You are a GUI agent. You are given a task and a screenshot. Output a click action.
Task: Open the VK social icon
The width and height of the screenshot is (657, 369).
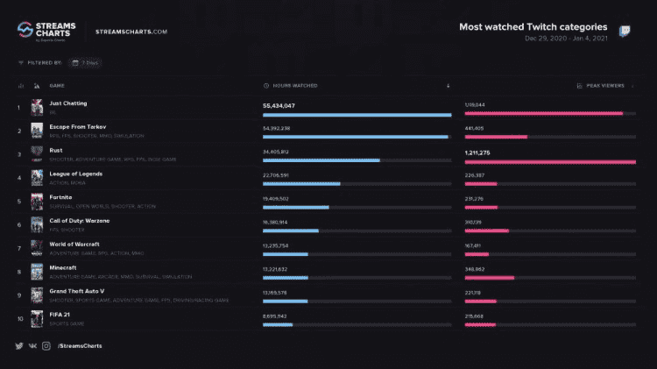[32, 346]
